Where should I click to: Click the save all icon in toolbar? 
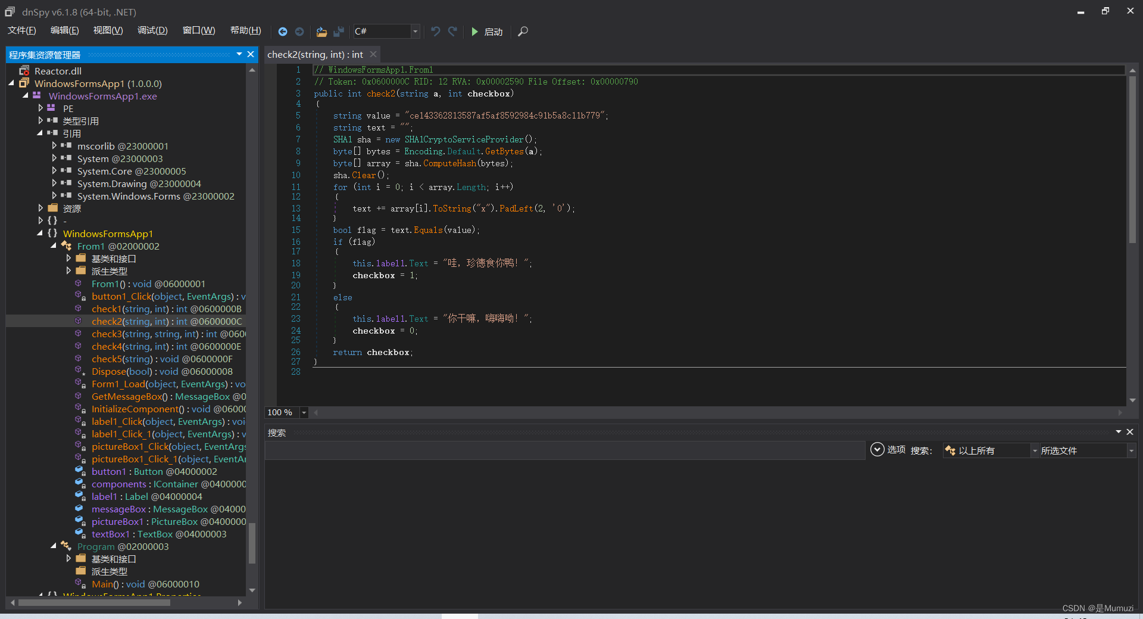click(x=339, y=32)
